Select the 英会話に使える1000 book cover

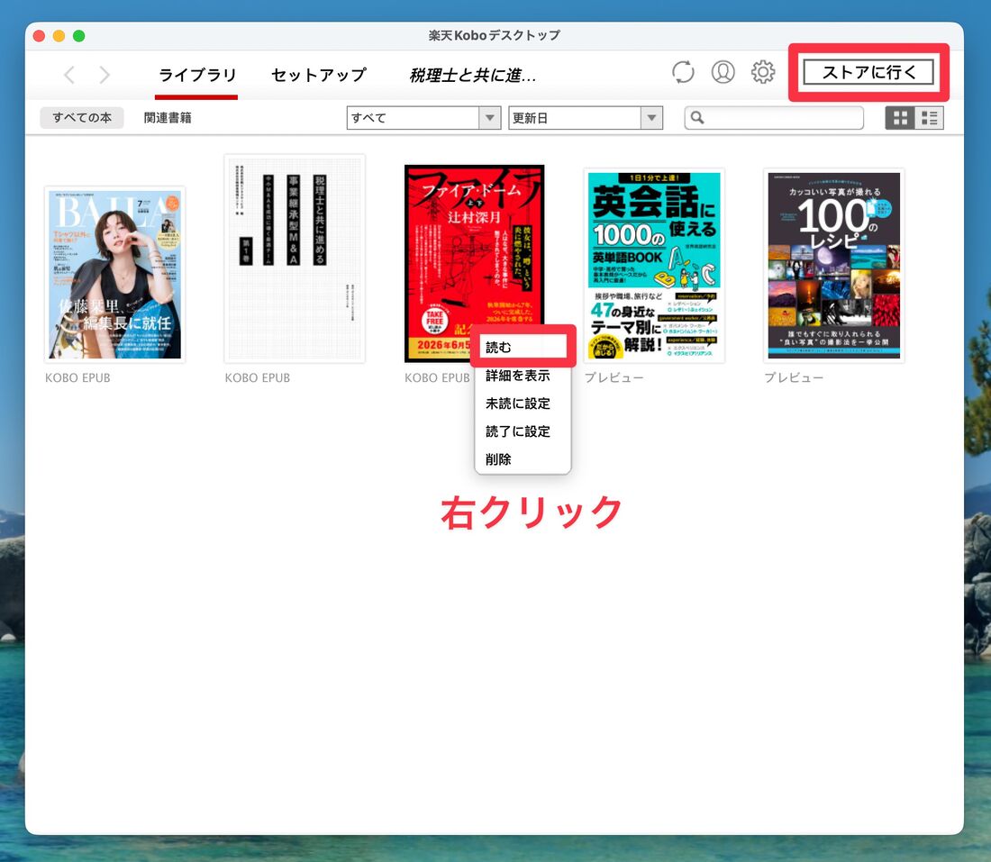tap(654, 266)
